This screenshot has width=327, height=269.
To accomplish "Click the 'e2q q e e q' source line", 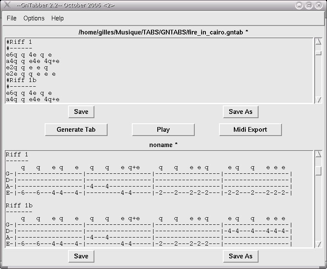I will pos(27,68).
